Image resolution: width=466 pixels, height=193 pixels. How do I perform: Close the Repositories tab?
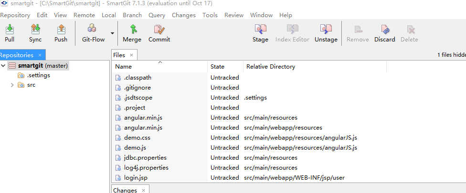[40, 55]
